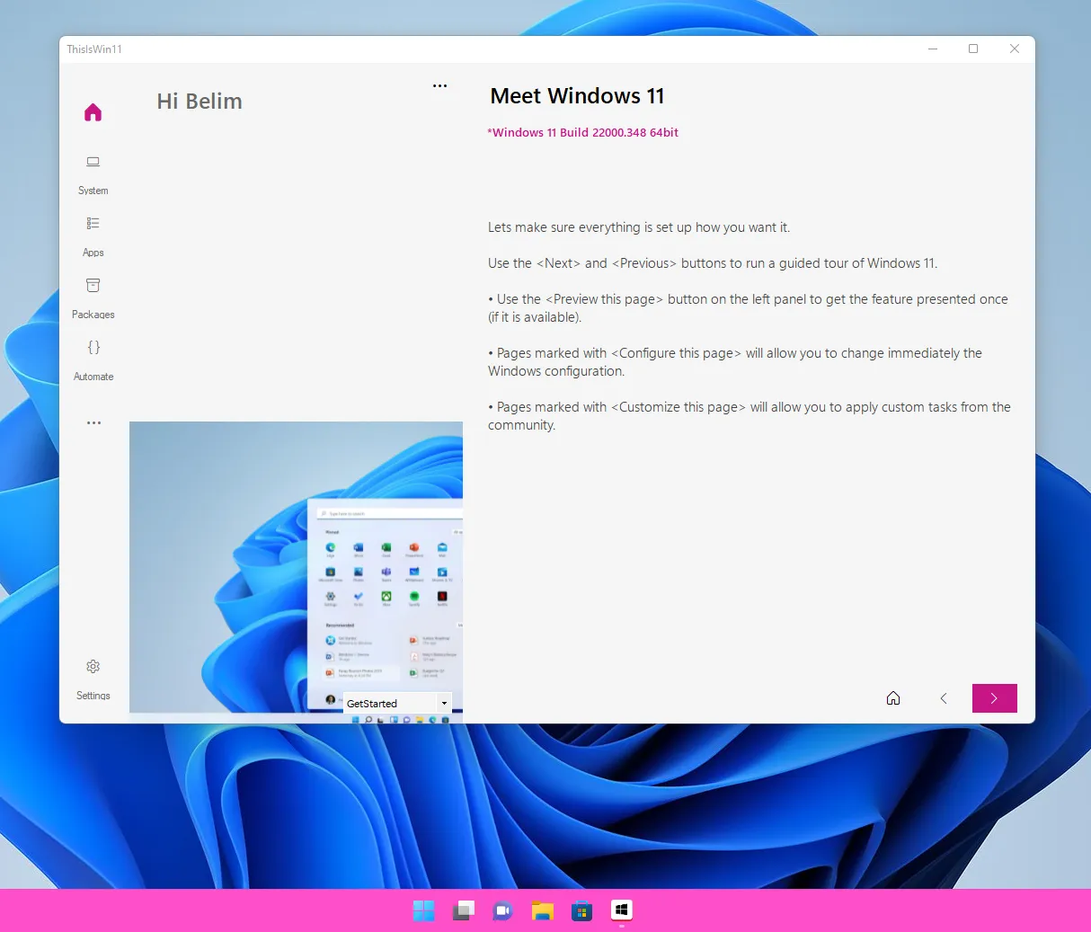Open Settings via the gear icon

pos(93,666)
